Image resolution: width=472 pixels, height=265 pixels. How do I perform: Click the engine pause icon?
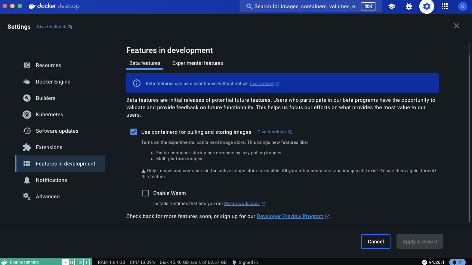(72, 262)
